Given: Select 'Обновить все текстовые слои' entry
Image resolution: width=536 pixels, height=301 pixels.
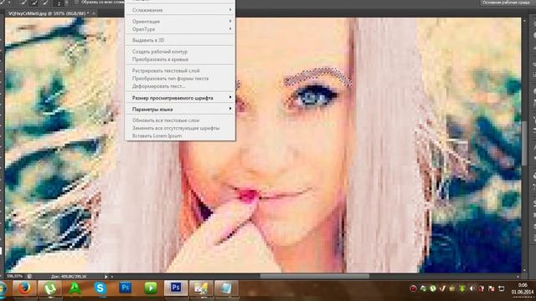Looking at the screenshot, I should [180, 120].
